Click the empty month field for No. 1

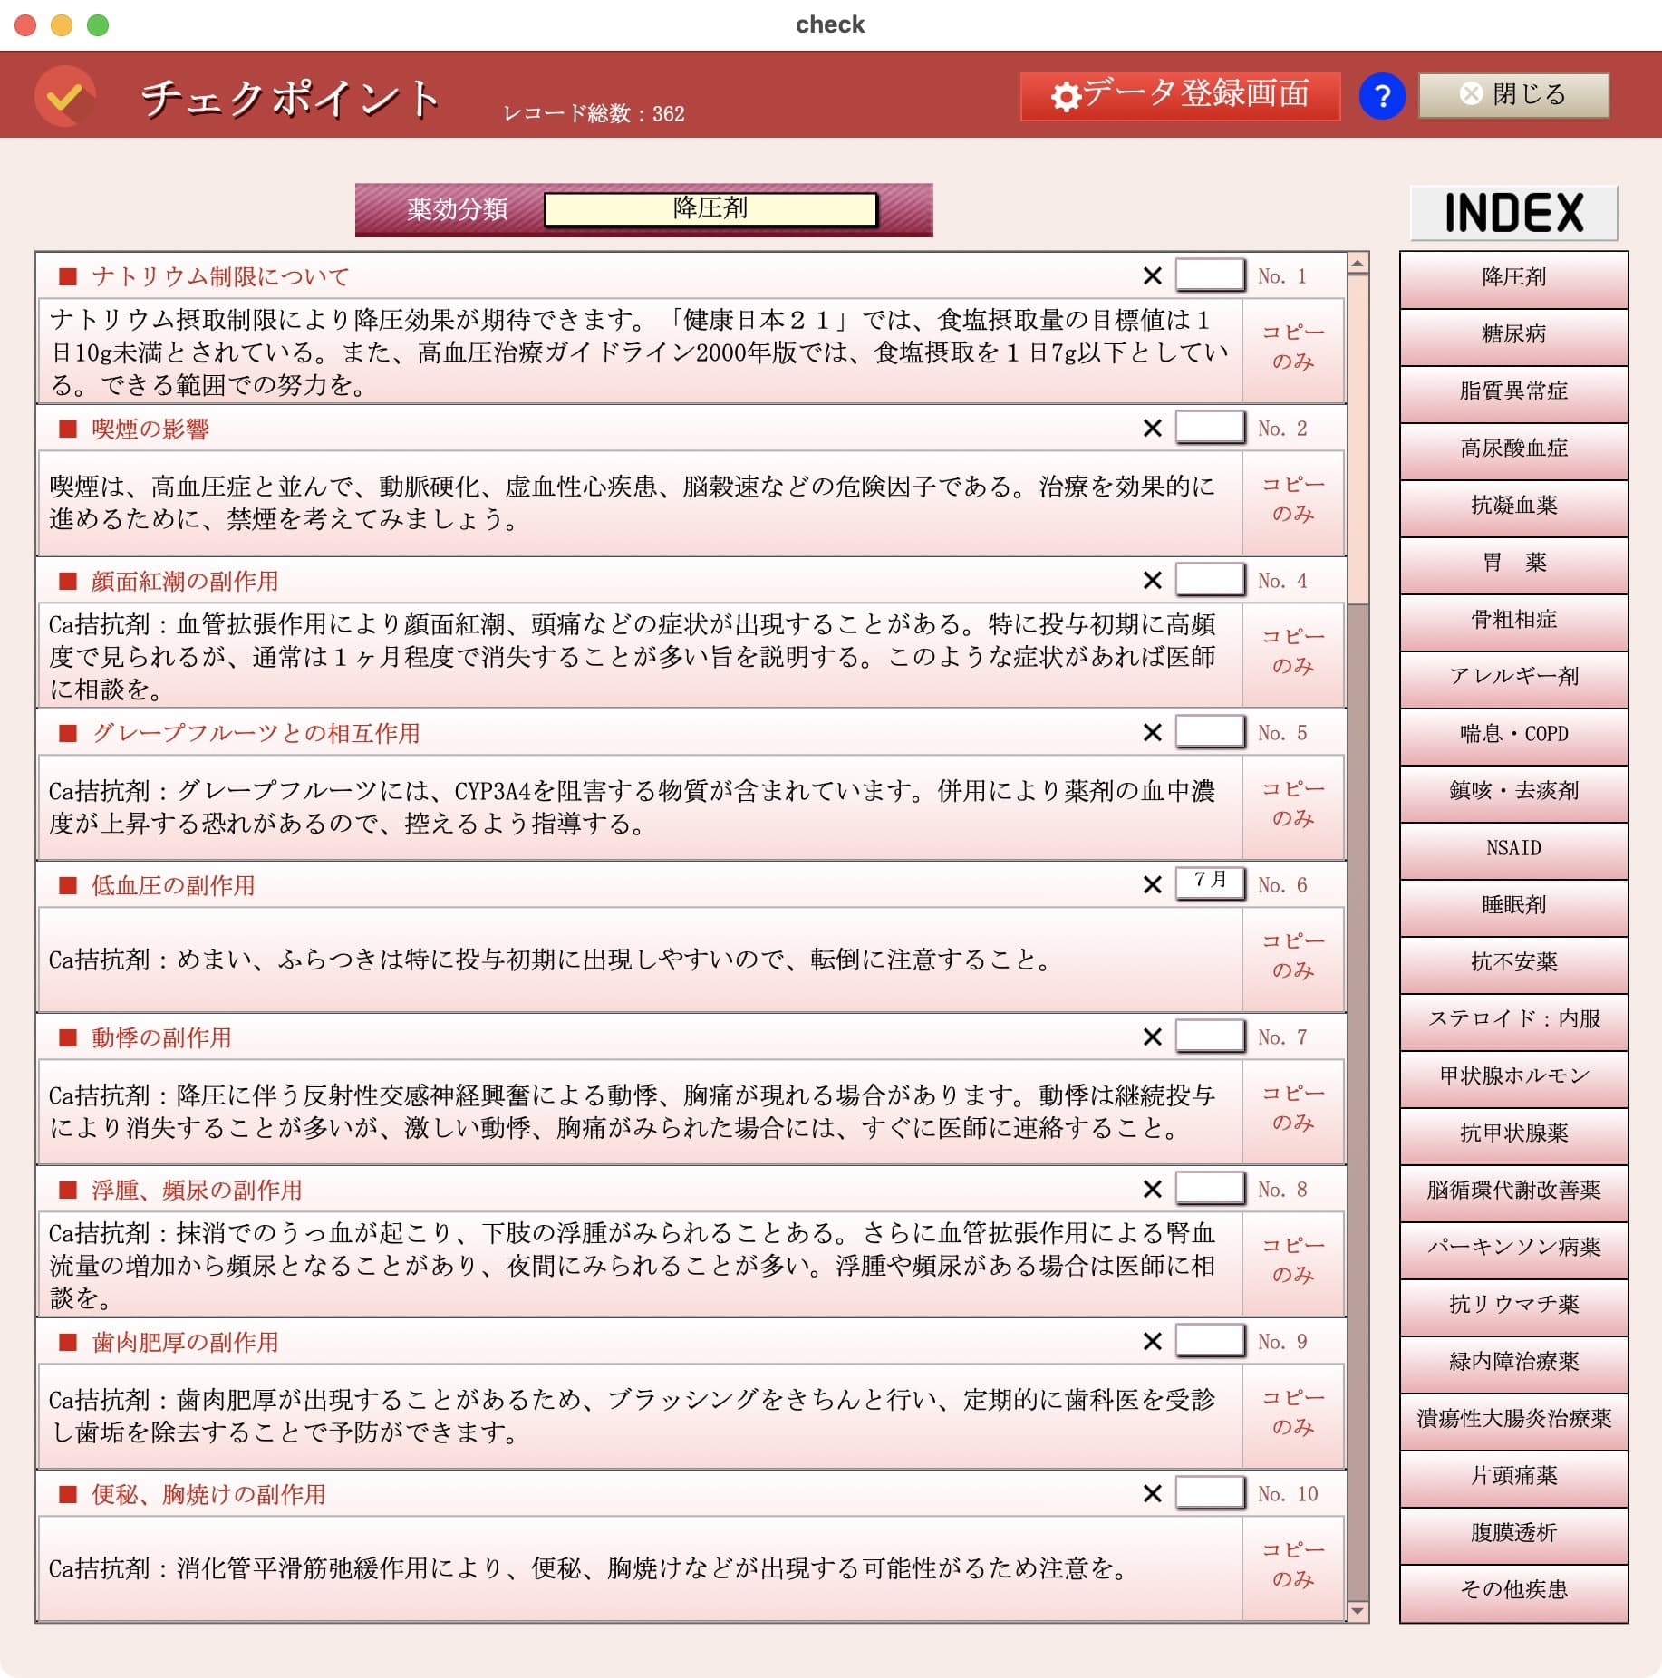click(x=1209, y=275)
